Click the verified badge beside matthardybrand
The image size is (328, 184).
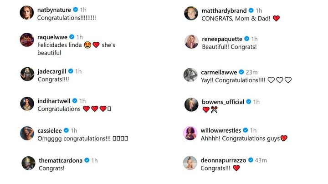point(251,10)
